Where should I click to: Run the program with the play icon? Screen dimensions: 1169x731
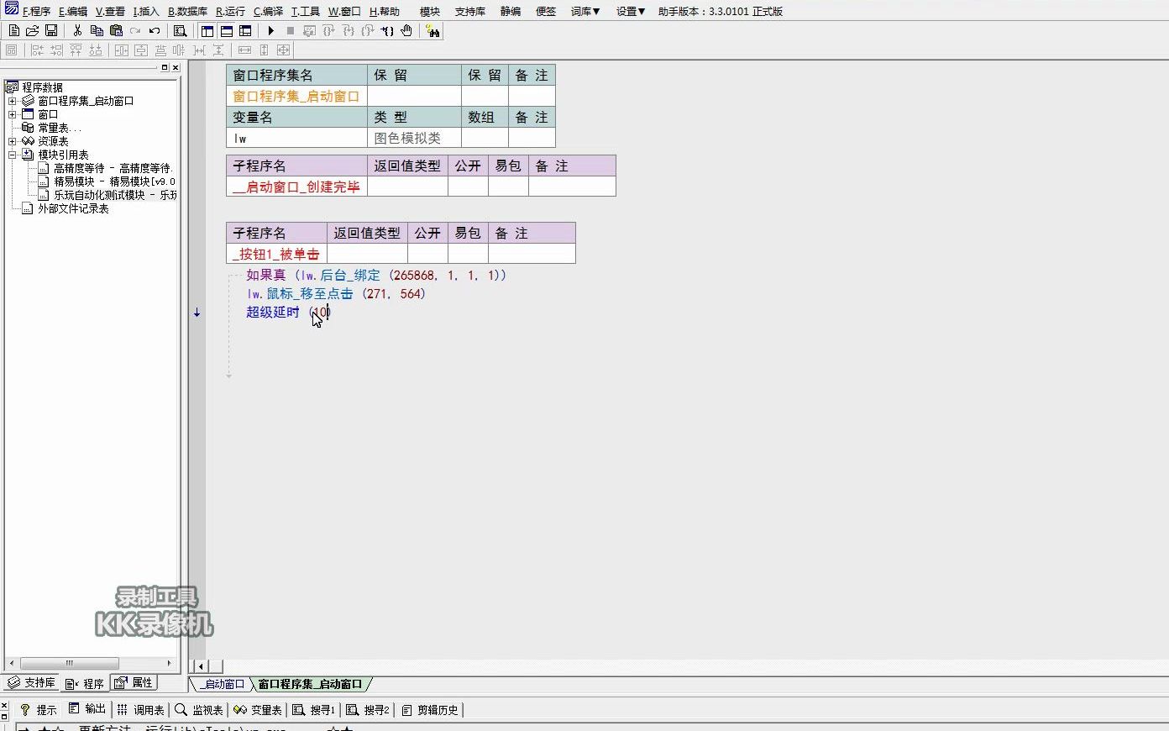coord(271,31)
